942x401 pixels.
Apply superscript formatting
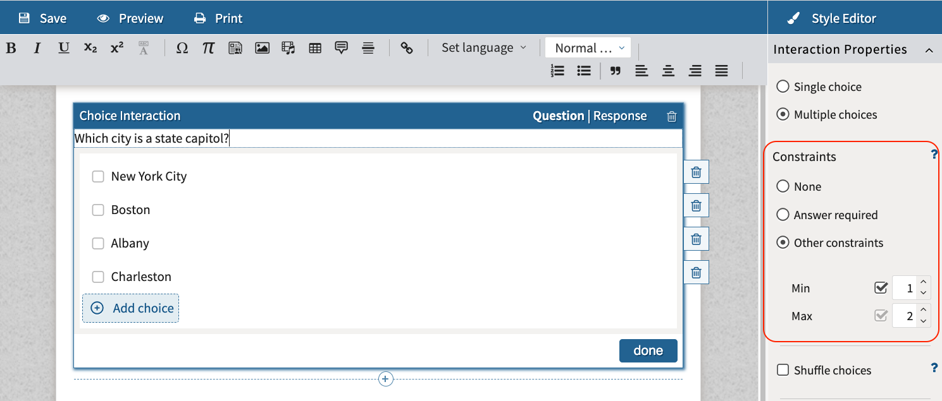pyautogui.click(x=116, y=47)
